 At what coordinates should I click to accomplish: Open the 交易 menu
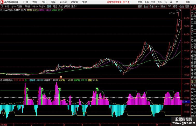[84, 2]
